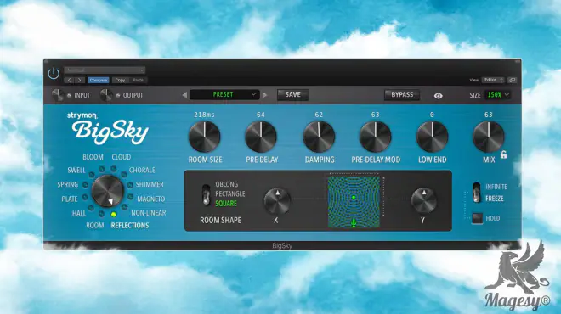Click the Rectangle room shape label
561x314 pixels.
230,194
